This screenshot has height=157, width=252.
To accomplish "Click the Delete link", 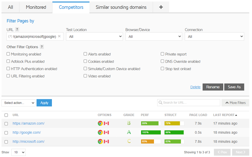I will (195, 87).
